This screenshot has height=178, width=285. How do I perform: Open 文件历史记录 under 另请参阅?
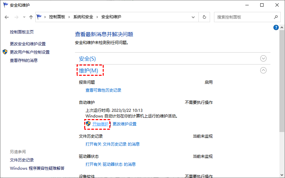pos(22,160)
